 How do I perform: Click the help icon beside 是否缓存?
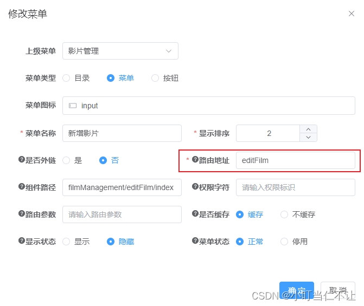pos(195,213)
